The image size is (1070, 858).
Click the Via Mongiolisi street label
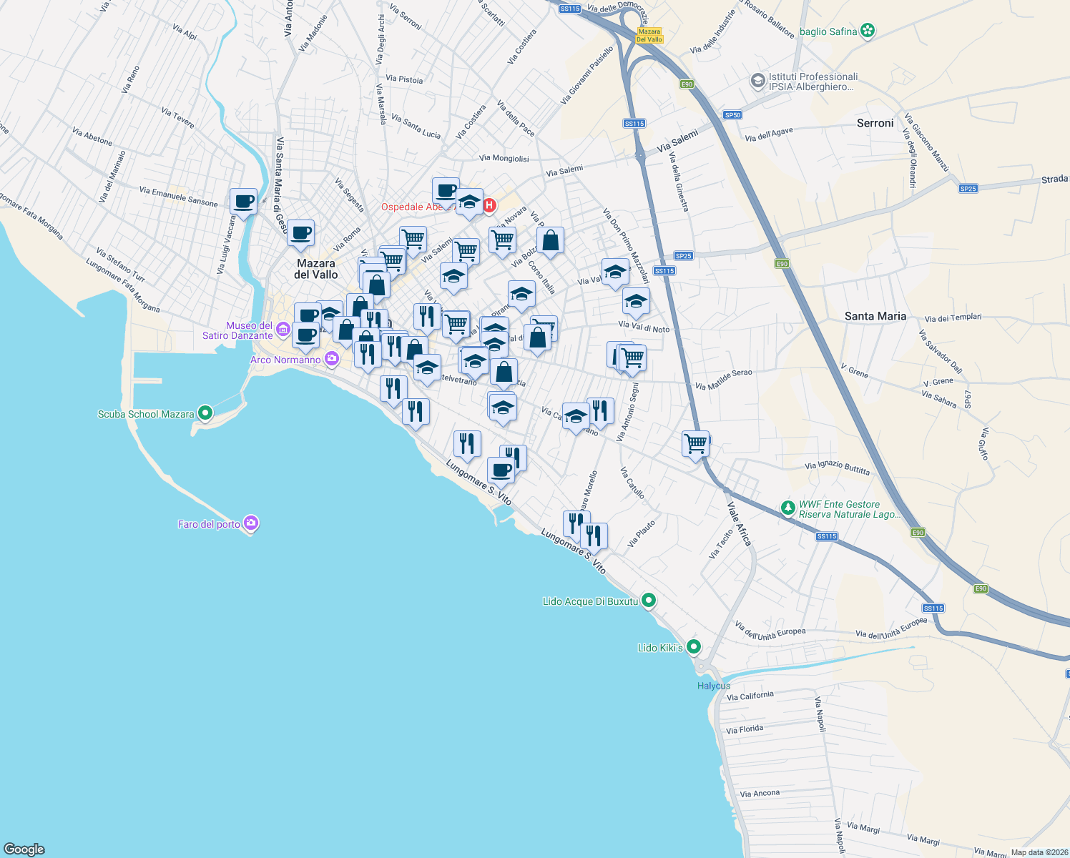tap(504, 158)
